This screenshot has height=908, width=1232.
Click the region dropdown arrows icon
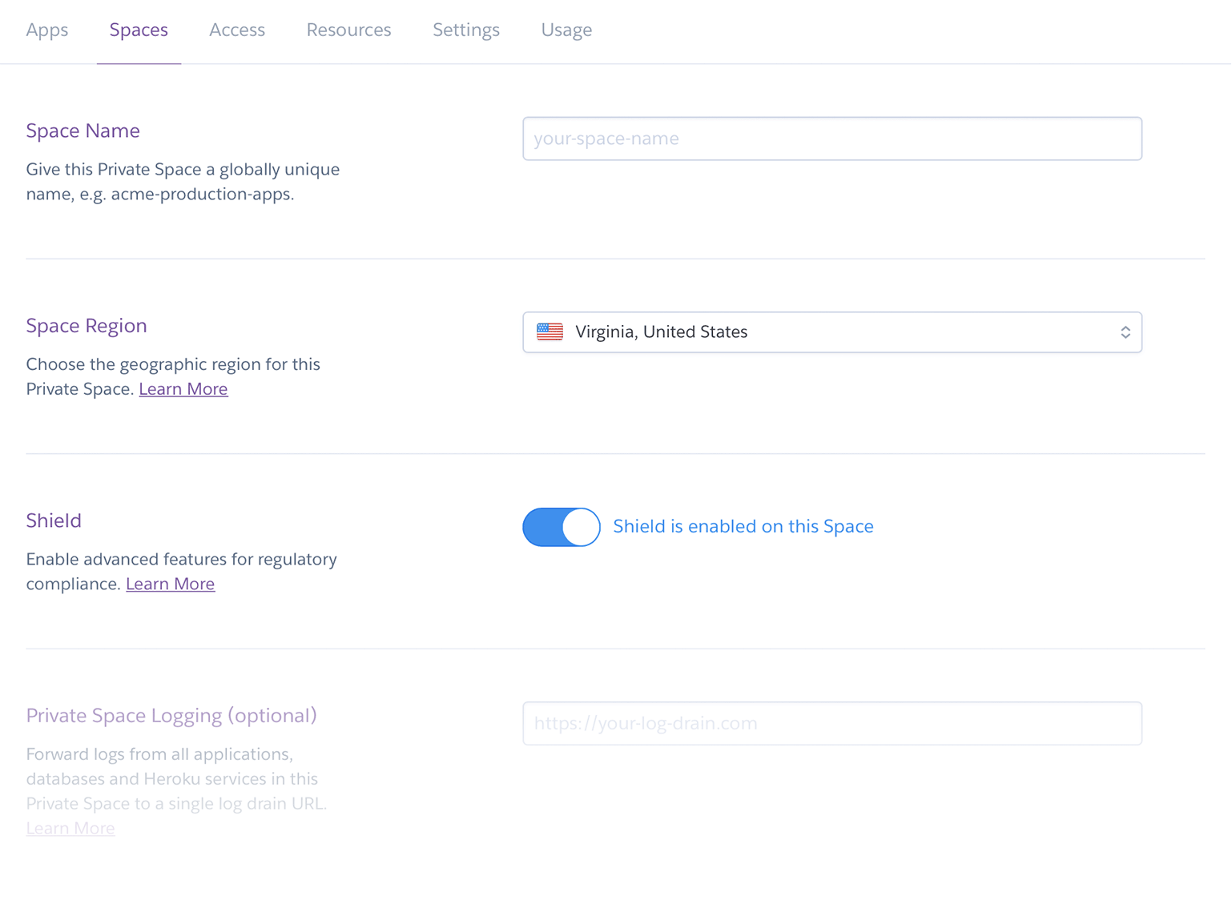click(x=1125, y=332)
